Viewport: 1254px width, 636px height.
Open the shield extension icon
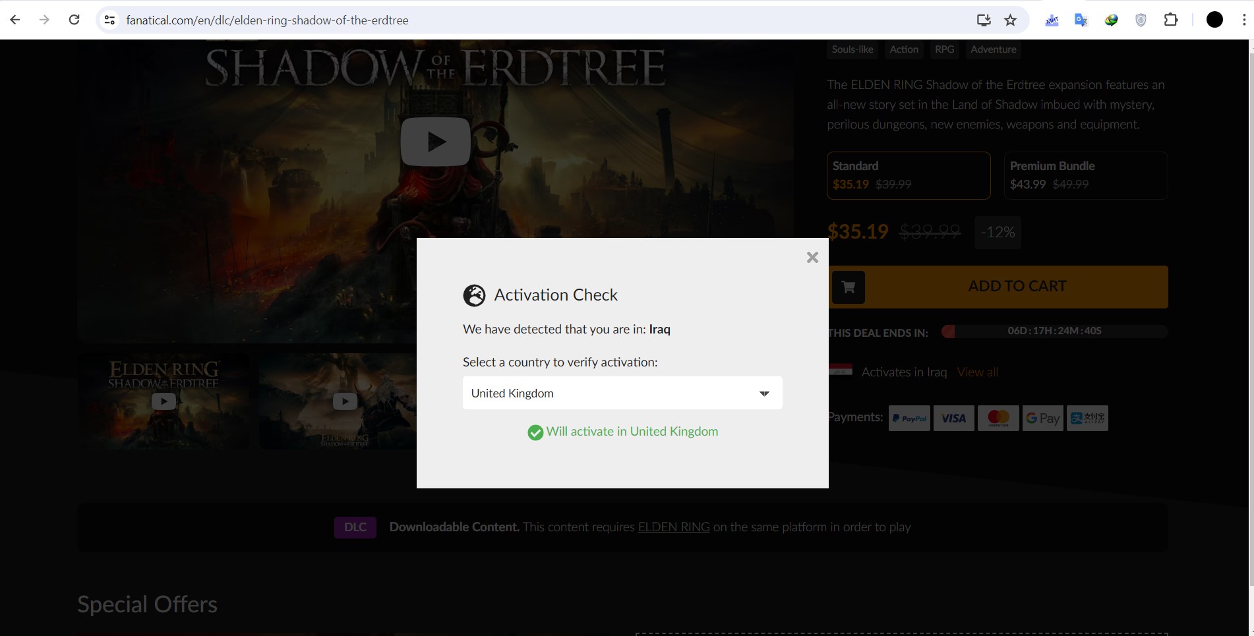(x=1141, y=20)
